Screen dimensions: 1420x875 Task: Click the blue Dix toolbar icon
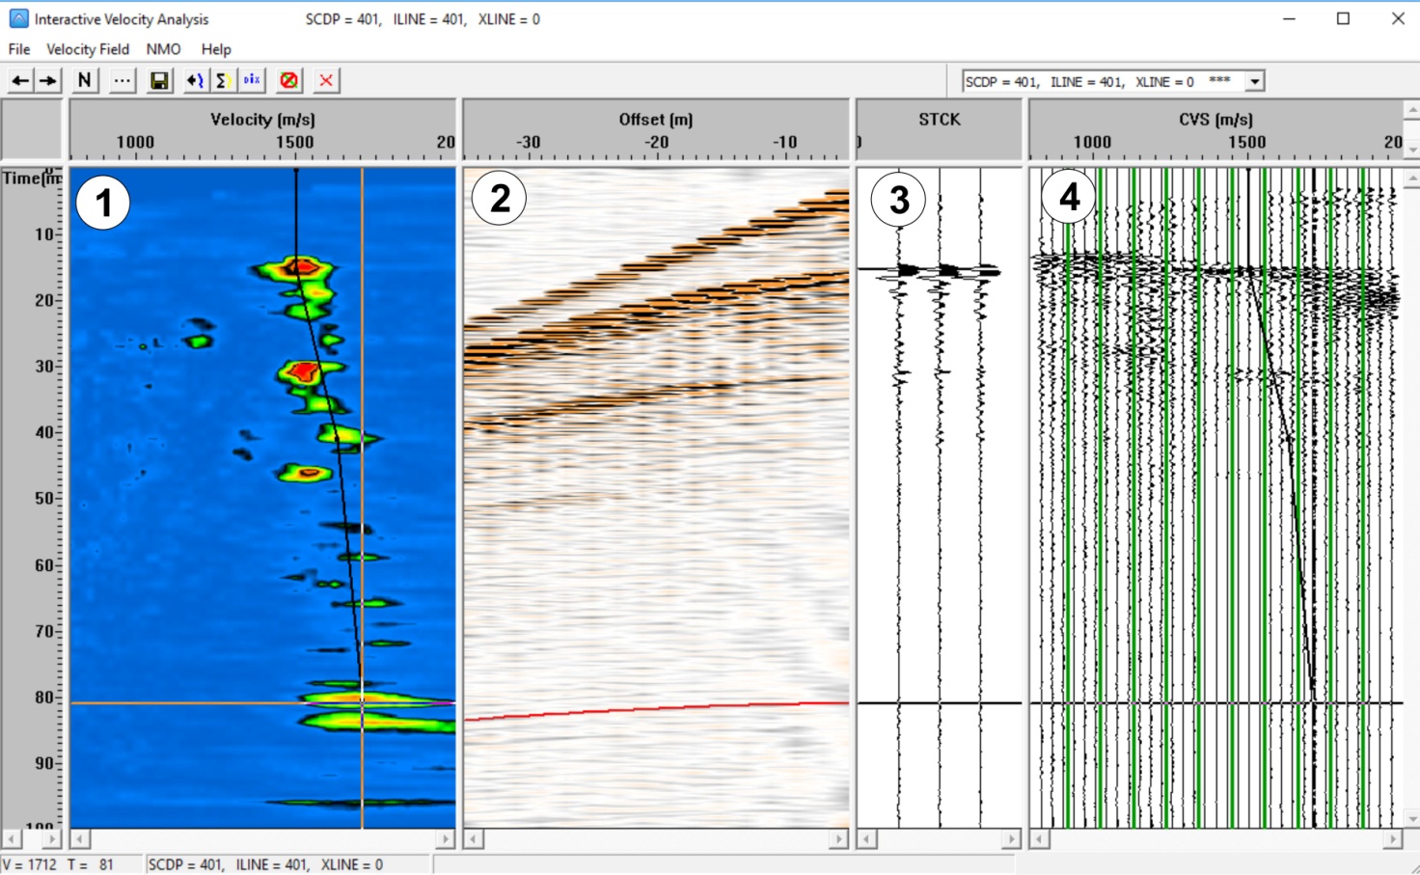(x=252, y=81)
